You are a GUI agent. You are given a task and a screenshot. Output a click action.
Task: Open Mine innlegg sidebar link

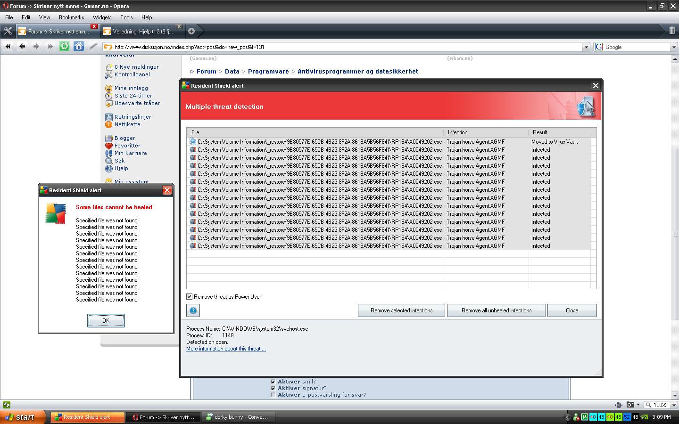[x=131, y=88]
